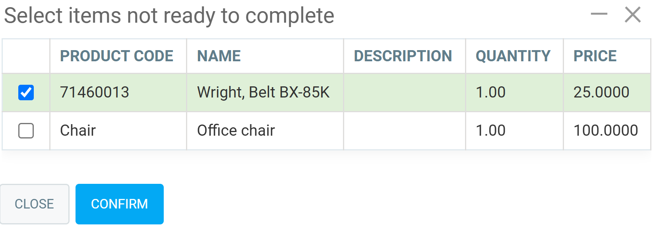Image resolution: width=653 pixels, height=226 pixels.
Task: Click the empty description cell for Office chair
Action: tap(404, 131)
